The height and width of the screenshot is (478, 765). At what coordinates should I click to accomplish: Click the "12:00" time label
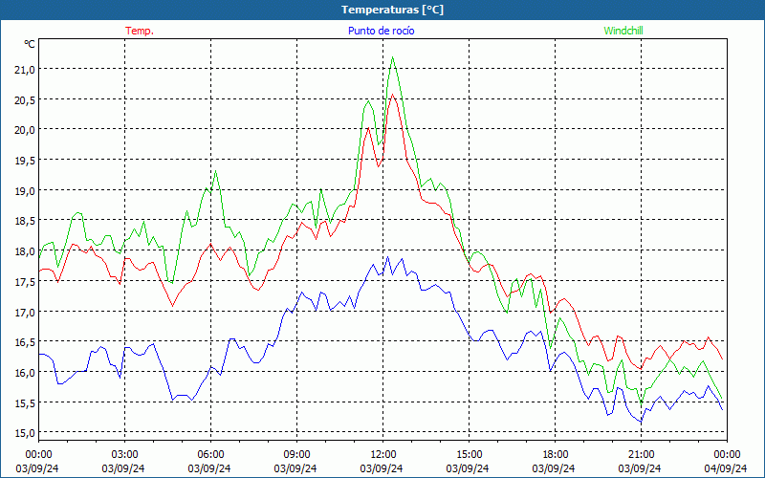(383, 455)
